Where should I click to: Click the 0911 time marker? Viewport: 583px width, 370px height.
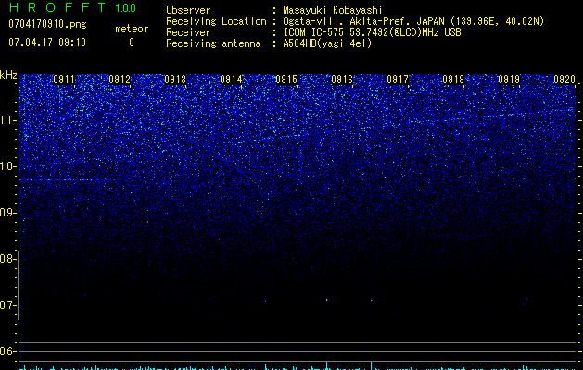[x=64, y=80]
